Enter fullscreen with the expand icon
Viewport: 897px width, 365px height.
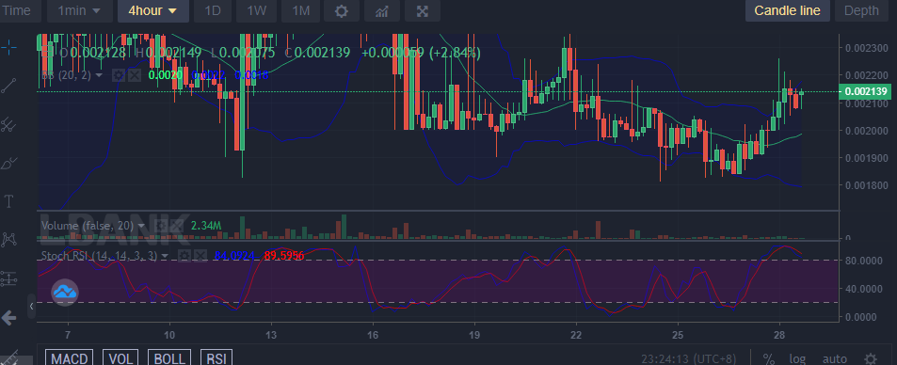[x=423, y=11]
